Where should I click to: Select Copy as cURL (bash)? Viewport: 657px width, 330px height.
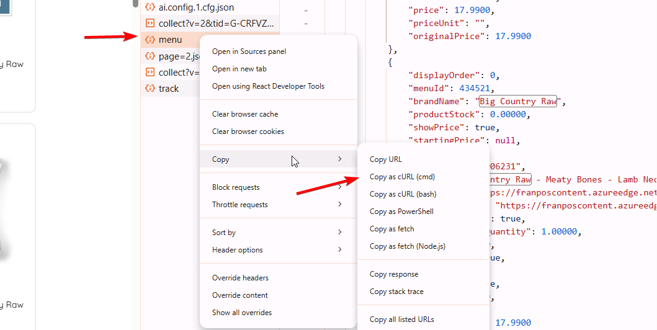point(403,194)
